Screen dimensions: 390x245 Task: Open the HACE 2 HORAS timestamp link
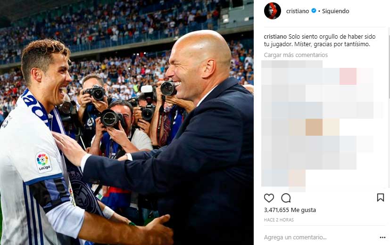tap(279, 220)
